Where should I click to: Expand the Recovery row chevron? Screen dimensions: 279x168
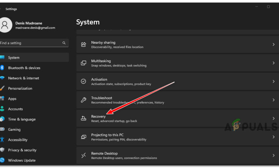pyautogui.click(x=274, y=118)
